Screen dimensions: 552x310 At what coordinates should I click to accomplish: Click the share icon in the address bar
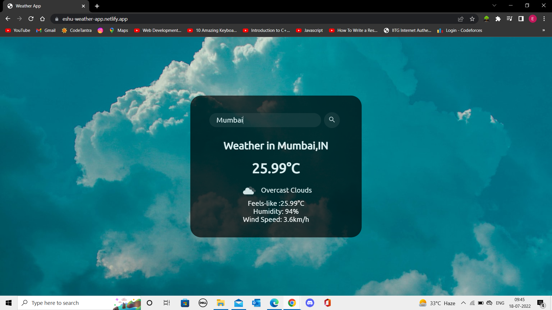(x=461, y=19)
